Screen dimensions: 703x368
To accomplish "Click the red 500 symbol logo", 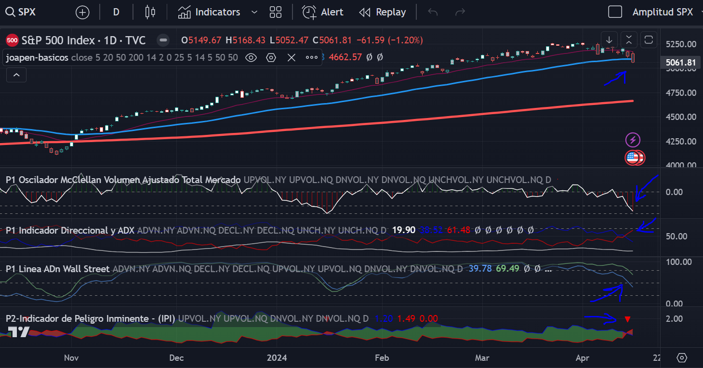I will coord(13,40).
